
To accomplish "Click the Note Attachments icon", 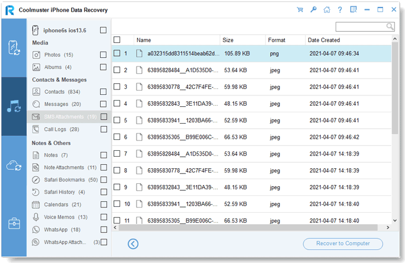I will 36,168.
